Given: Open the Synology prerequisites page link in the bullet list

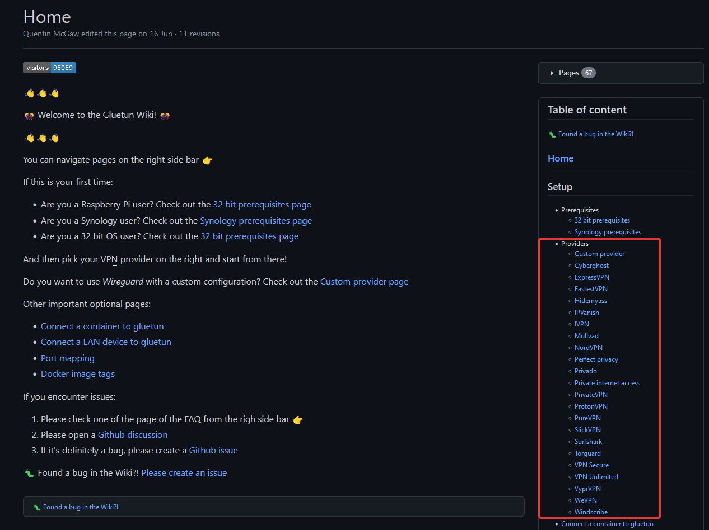Looking at the screenshot, I should point(256,221).
